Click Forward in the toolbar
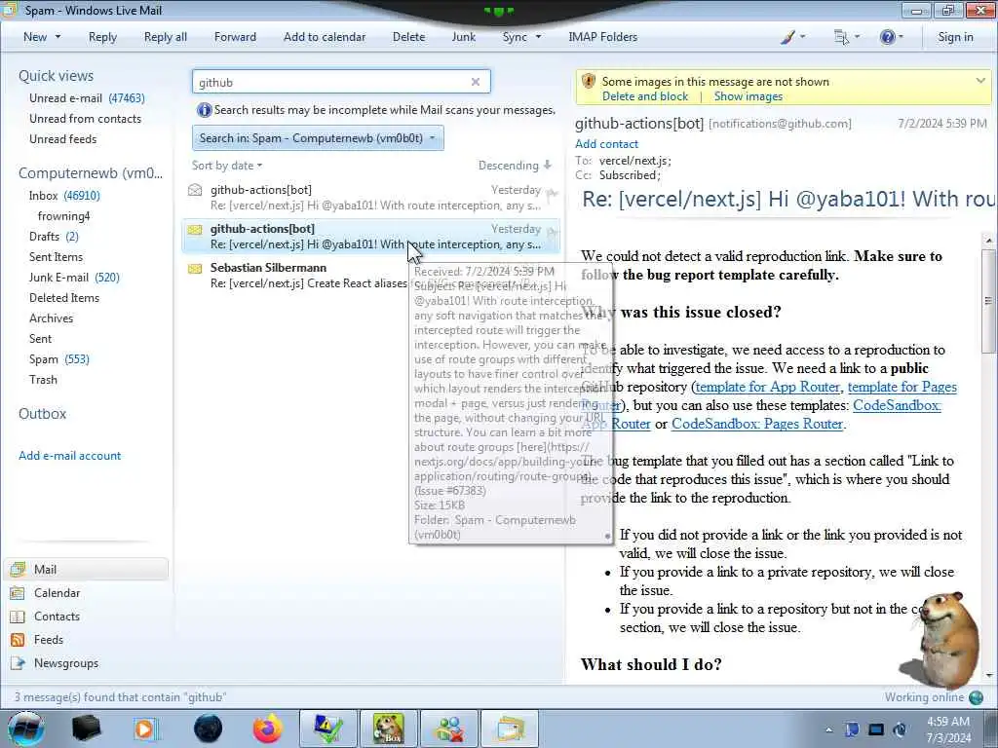The width and height of the screenshot is (998, 748). (x=235, y=37)
